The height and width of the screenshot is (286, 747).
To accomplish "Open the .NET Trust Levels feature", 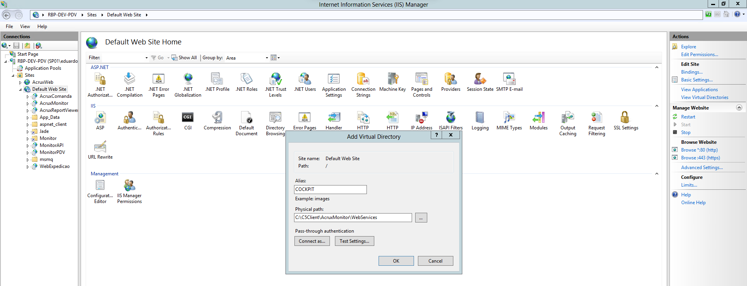I will (275, 85).
